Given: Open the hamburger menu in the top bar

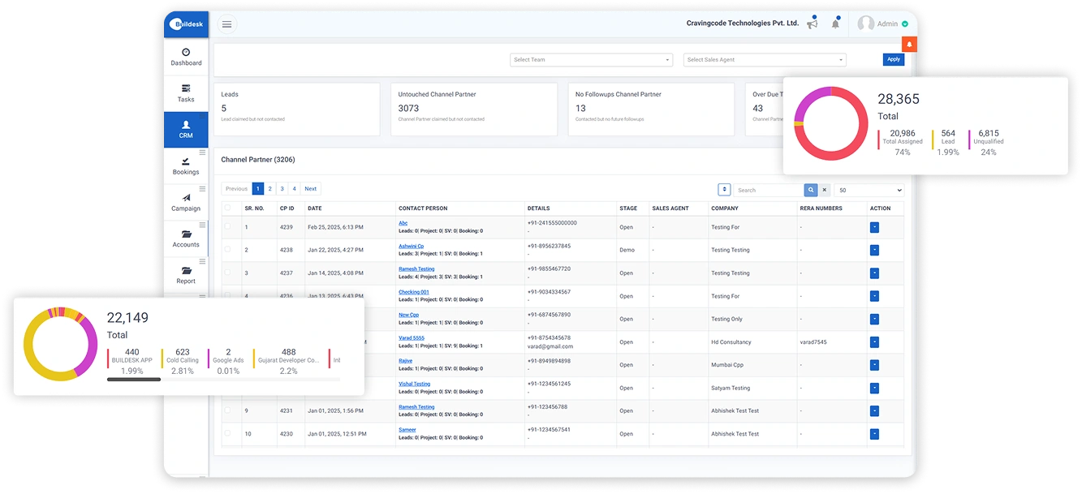Looking at the screenshot, I should coord(226,24).
